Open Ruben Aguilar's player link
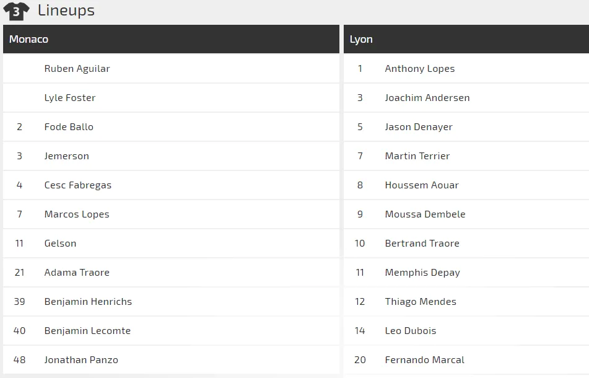The image size is (589, 378). tap(77, 69)
